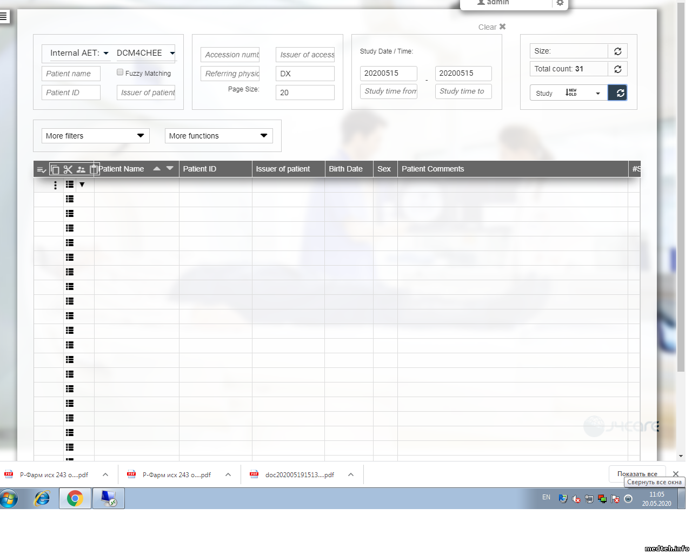692x554 pixels.
Task: Sort Patient Name ascending with up arrow
Action: 157,169
